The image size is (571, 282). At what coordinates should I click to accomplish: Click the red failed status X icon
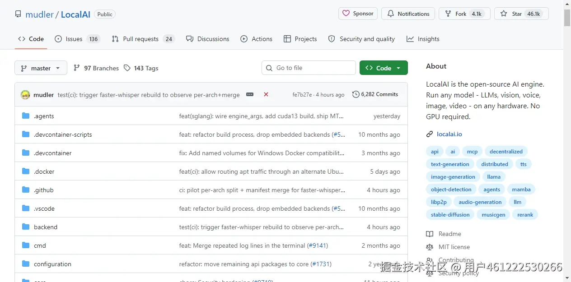(x=266, y=94)
